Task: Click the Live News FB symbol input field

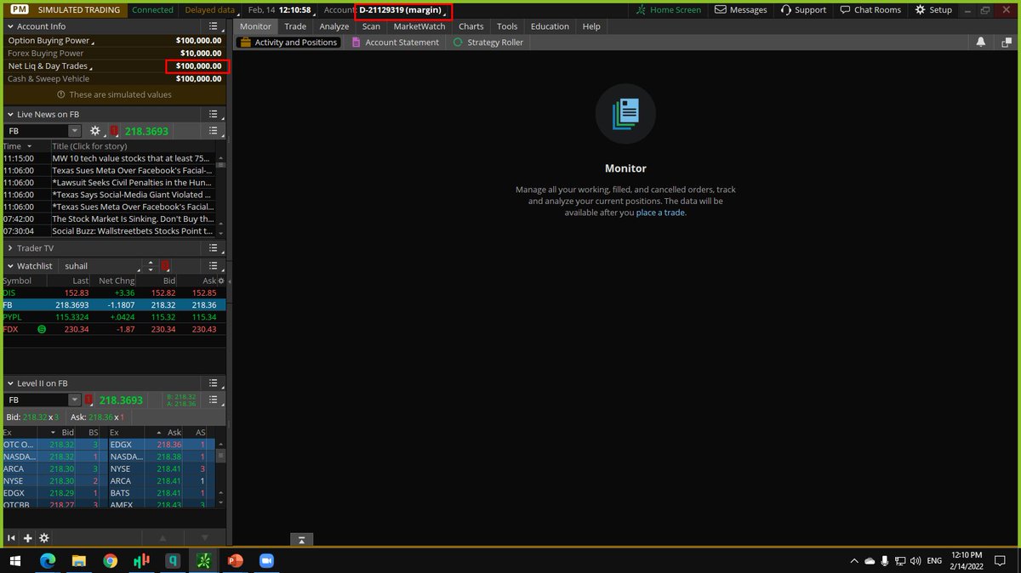Action: 37,131
